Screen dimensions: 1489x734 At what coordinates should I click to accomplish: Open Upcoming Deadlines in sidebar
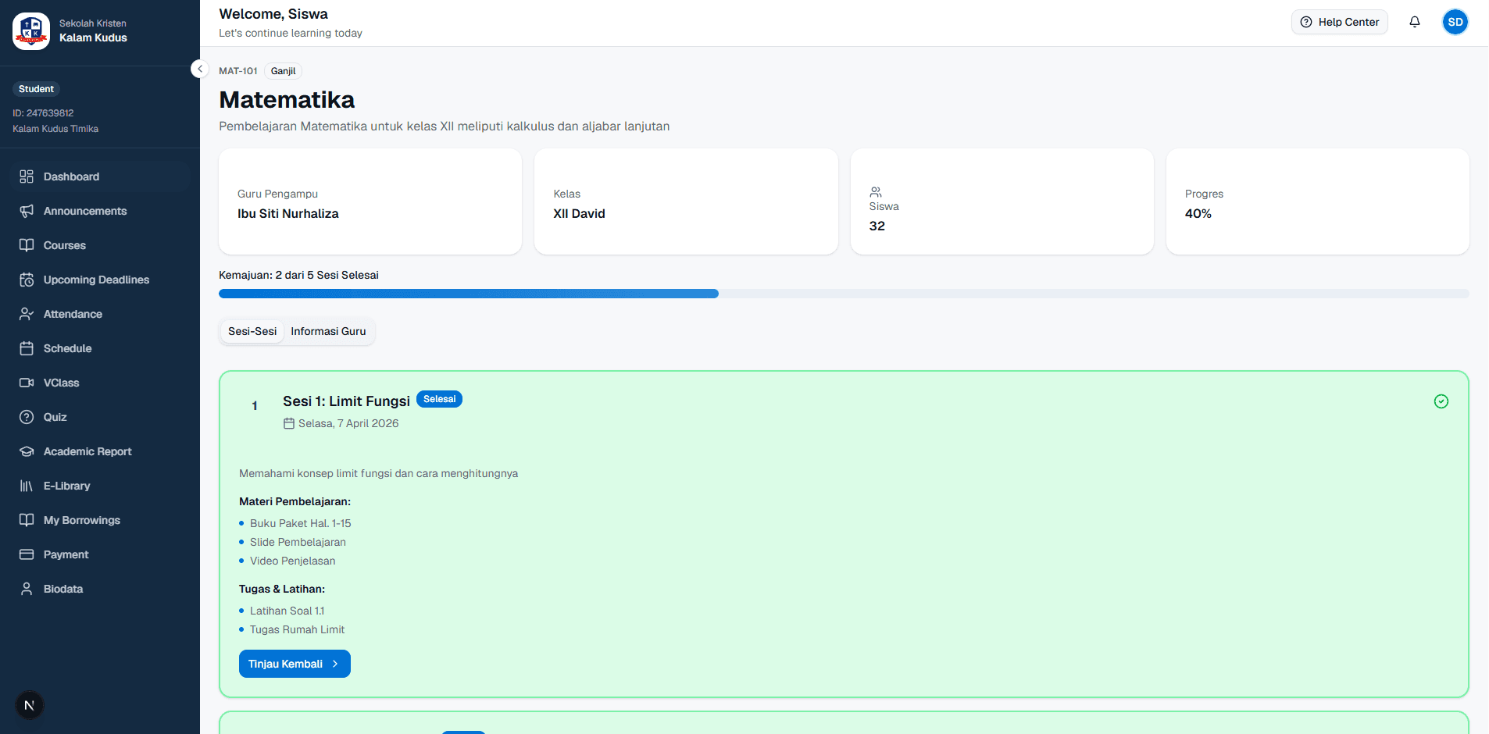100,280
